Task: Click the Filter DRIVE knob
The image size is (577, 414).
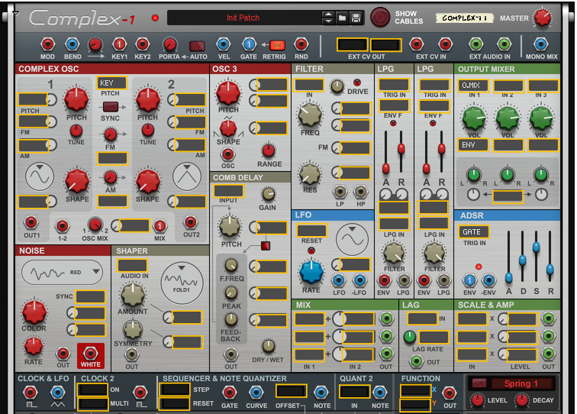Action: pyautogui.click(x=337, y=86)
